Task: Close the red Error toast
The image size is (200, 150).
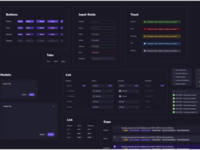Action: 179,29
